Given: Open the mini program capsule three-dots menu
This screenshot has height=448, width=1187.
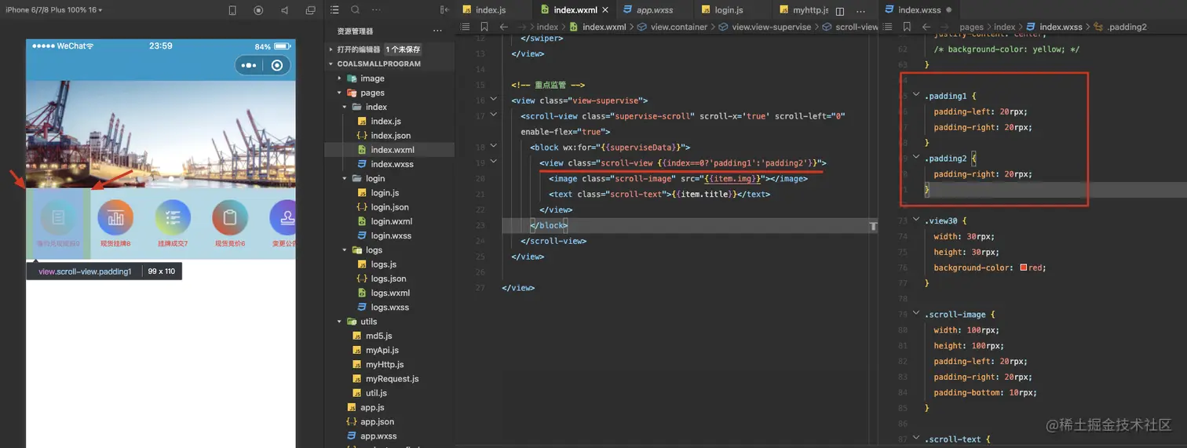Looking at the screenshot, I should coord(249,65).
